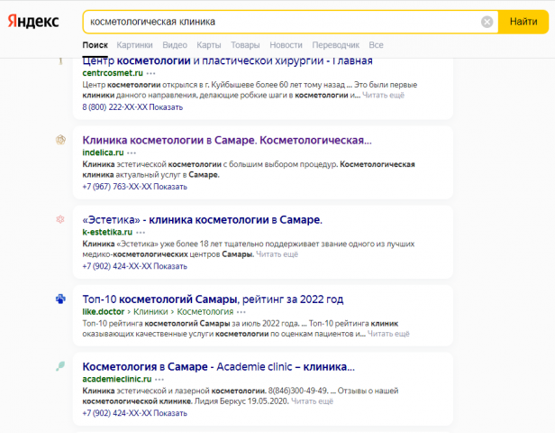Image resolution: width=555 pixels, height=433 pixels.
Task: Open Топ-10 косметологий Самары result
Action: (213, 299)
